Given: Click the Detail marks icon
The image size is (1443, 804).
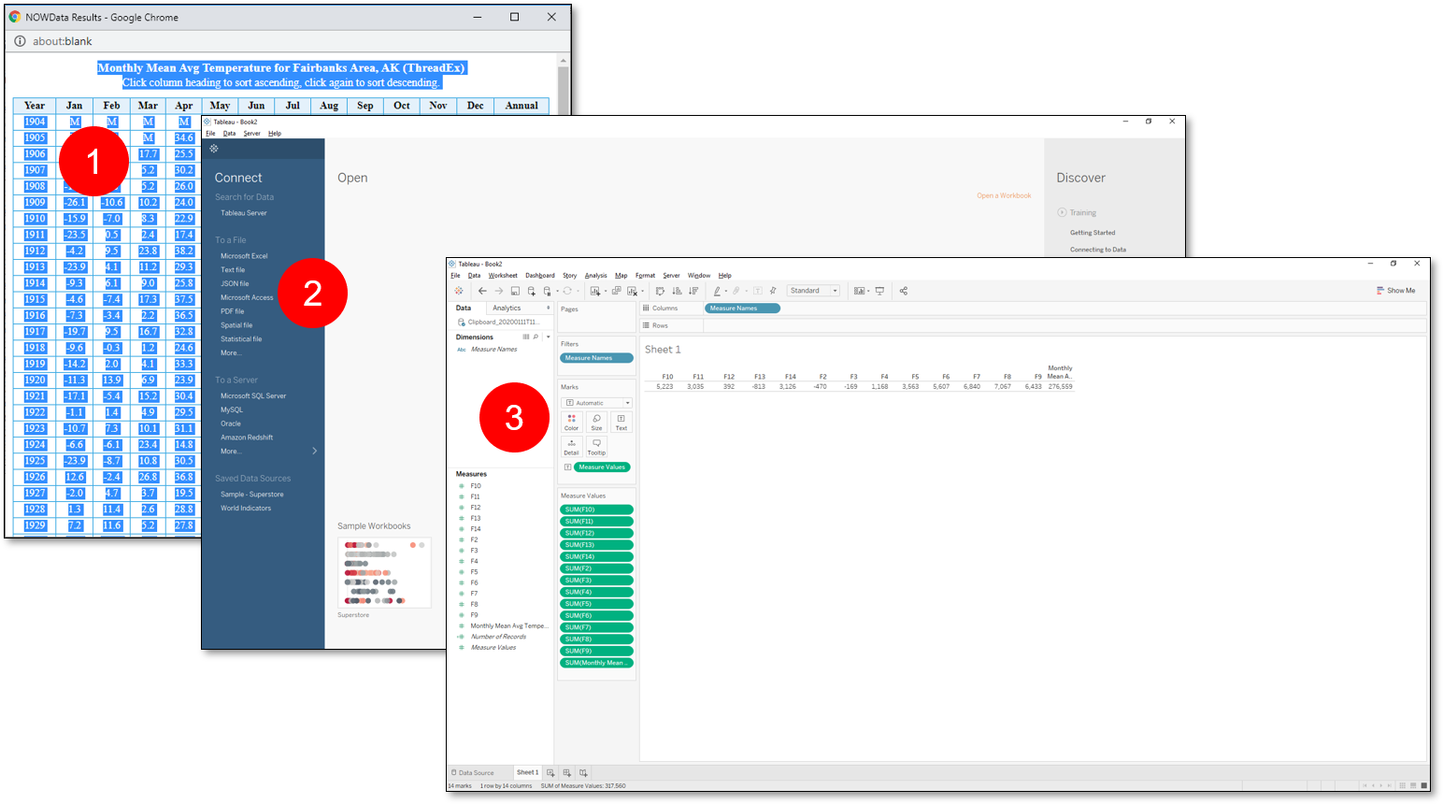Looking at the screenshot, I should [571, 447].
